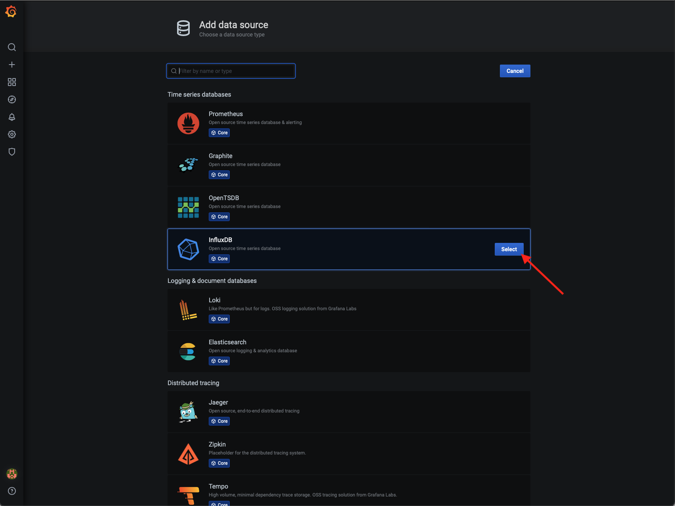This screenshot has width=675, height=506.
Task: Cancel adding a data source
Action: [515, 71]
